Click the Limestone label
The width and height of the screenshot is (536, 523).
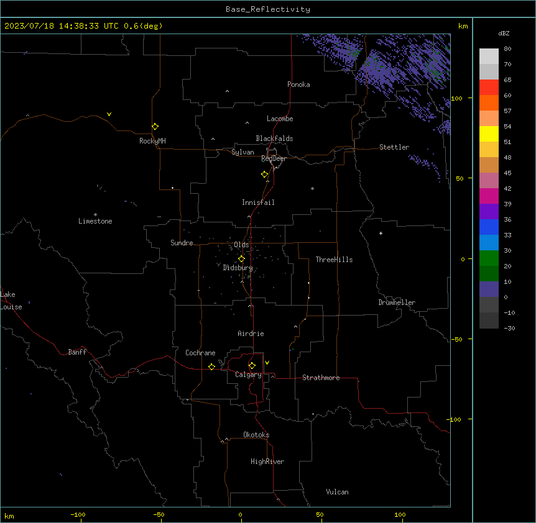(95, 221)
